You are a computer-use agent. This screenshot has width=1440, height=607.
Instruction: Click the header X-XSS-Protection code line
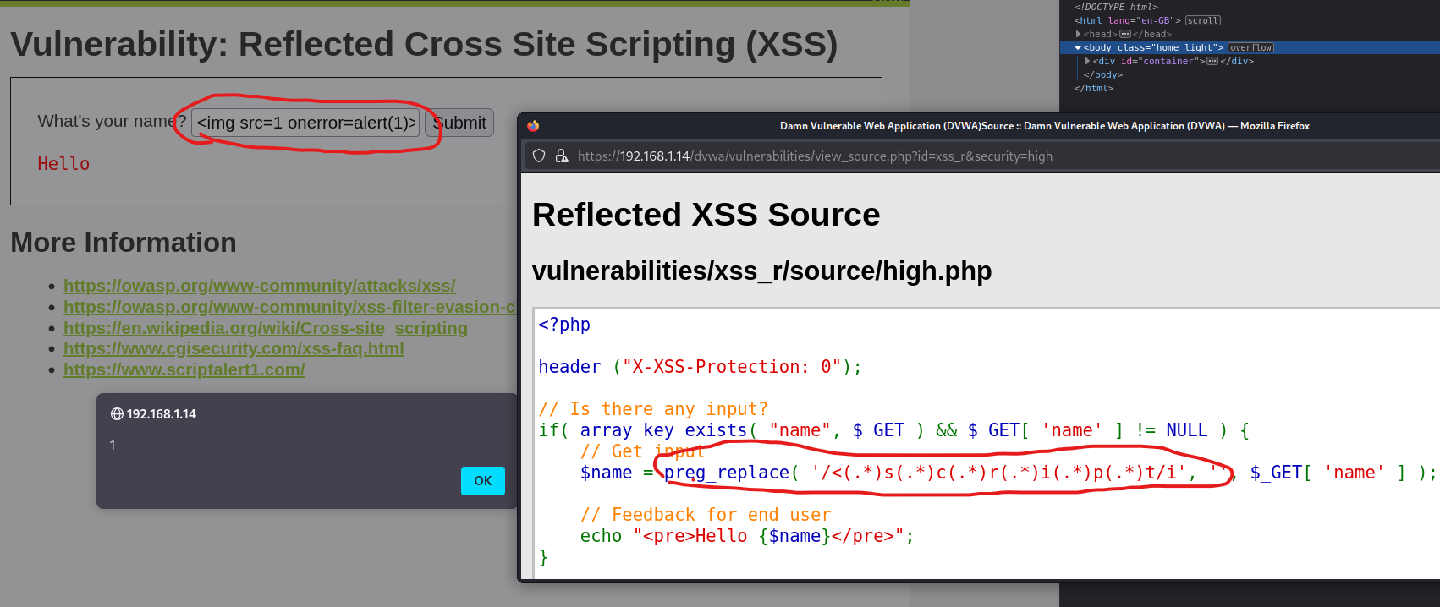click(700, 367)
